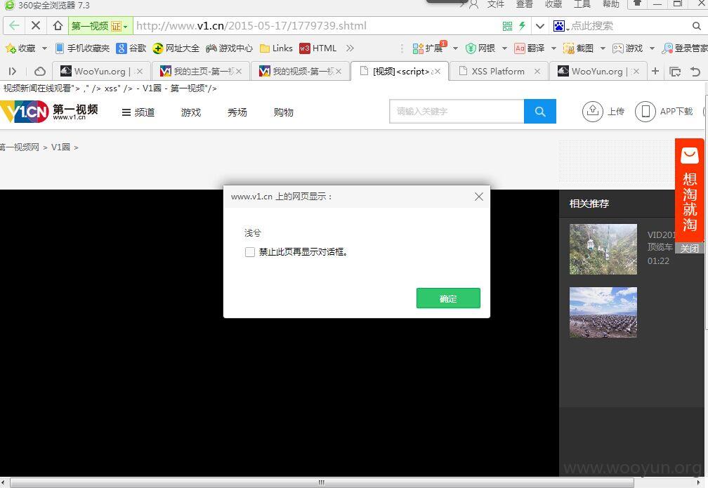
Task: Click the browser home icon
Action: (58, 26)
